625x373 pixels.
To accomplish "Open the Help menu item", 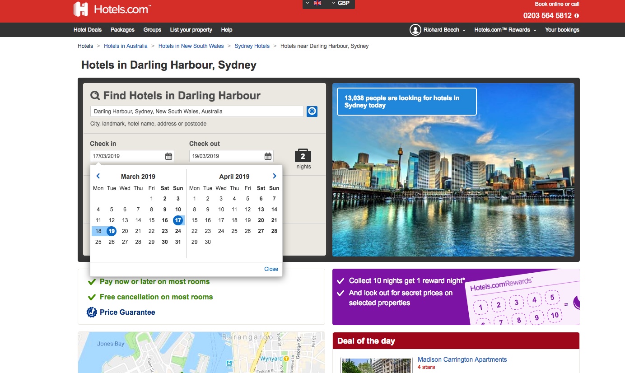I will click(x=227, y=30).
